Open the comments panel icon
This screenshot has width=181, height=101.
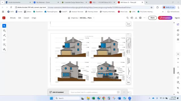[x=178, y=30]
